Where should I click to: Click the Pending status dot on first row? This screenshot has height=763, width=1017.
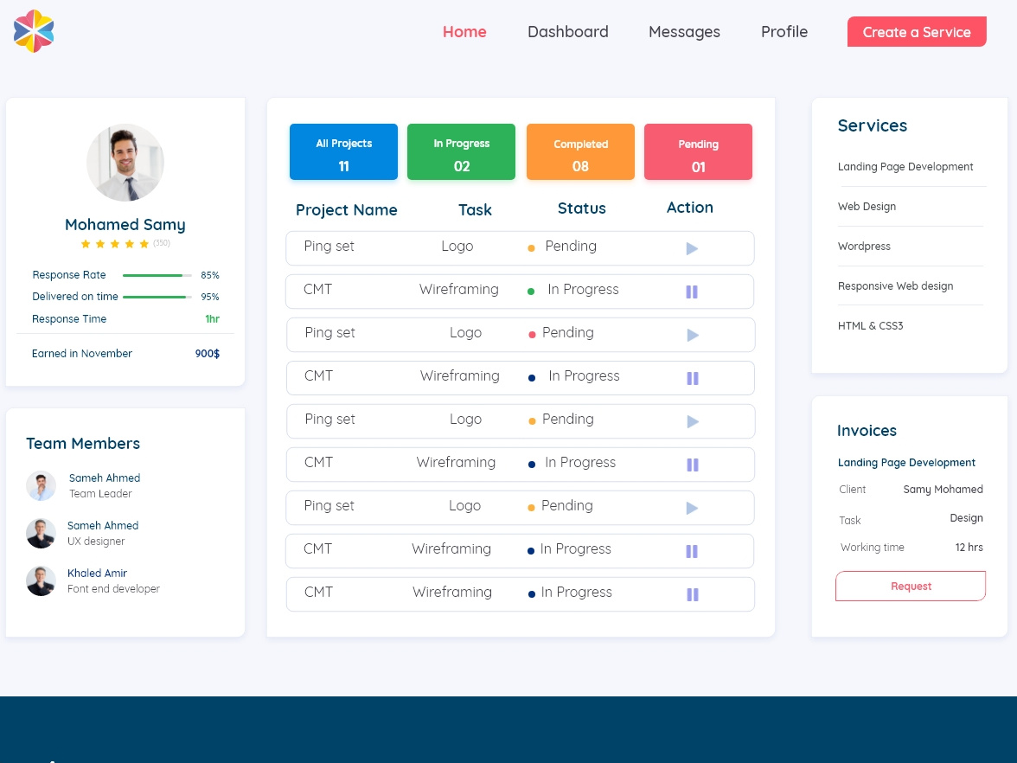pos(531,247)
